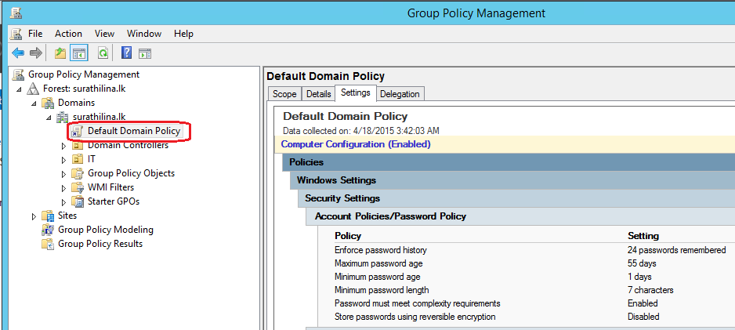Collapse the Account Policies/Password Policy header

(x=520, y=216)
